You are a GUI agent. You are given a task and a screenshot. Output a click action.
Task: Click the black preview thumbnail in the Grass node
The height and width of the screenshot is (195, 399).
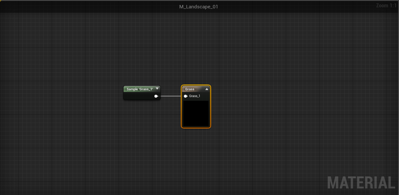(x=196, y=113)
